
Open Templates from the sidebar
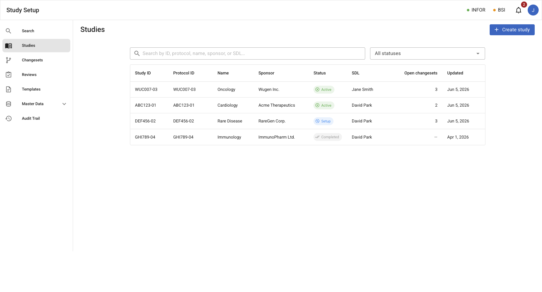click(x=36, y=89)
